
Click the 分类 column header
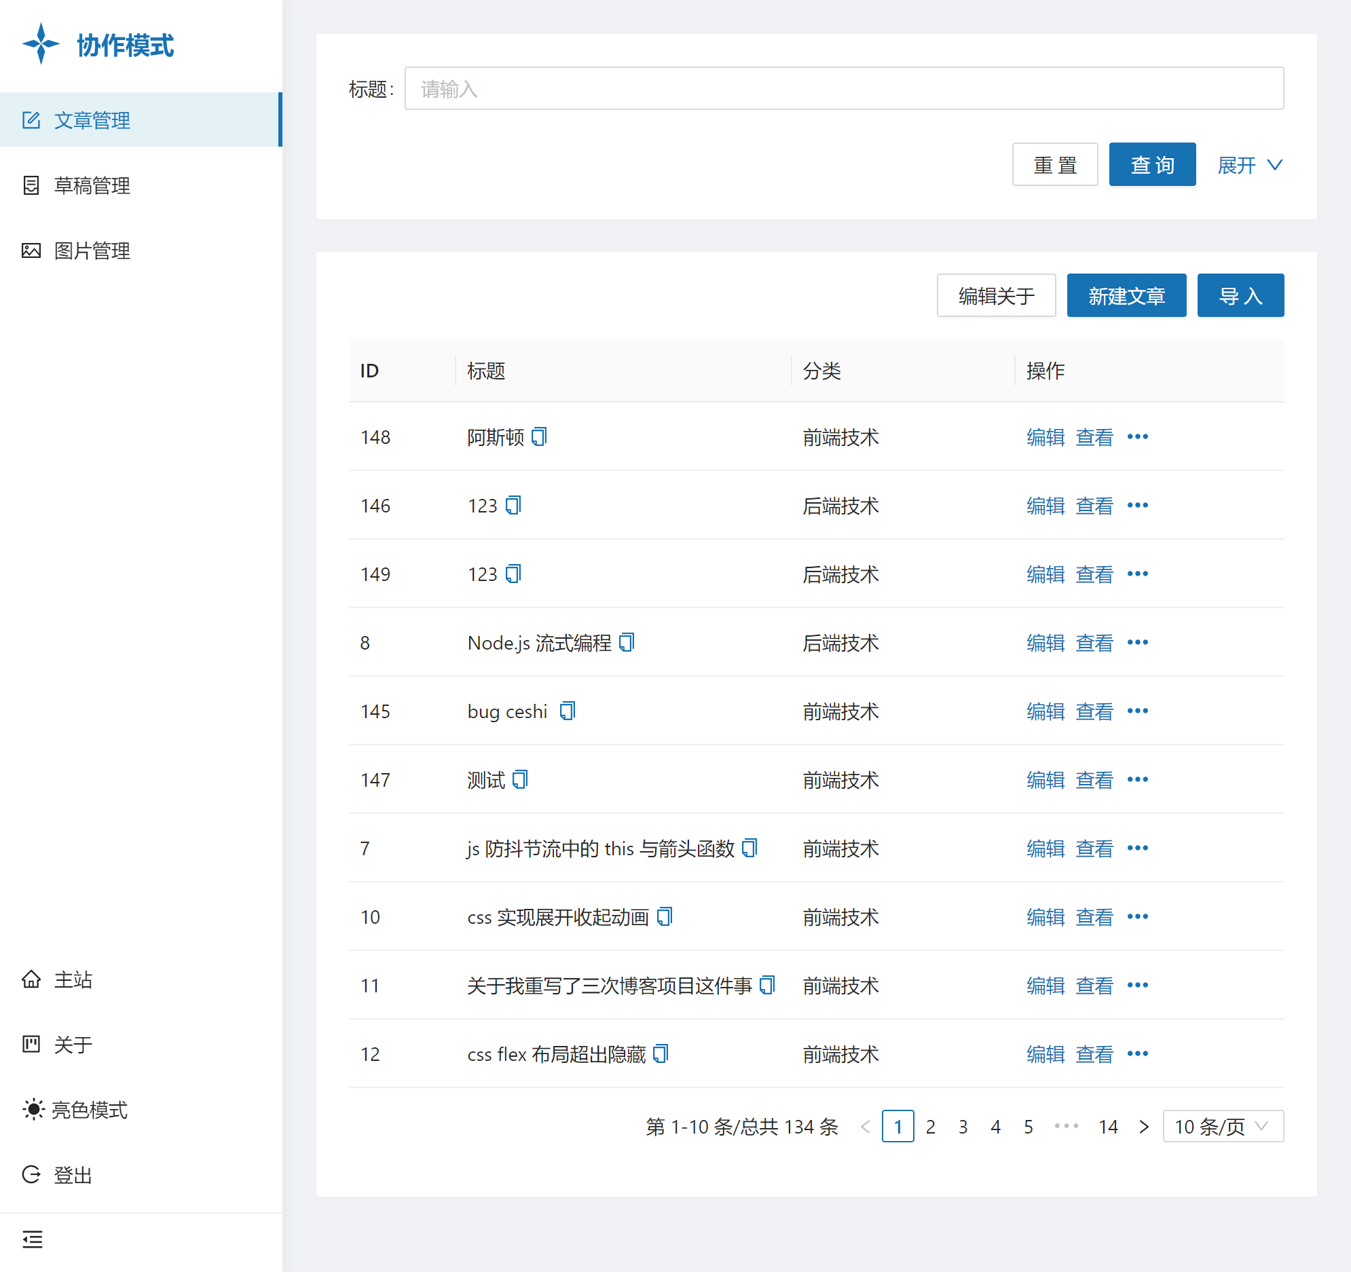(x=902, y=371)
